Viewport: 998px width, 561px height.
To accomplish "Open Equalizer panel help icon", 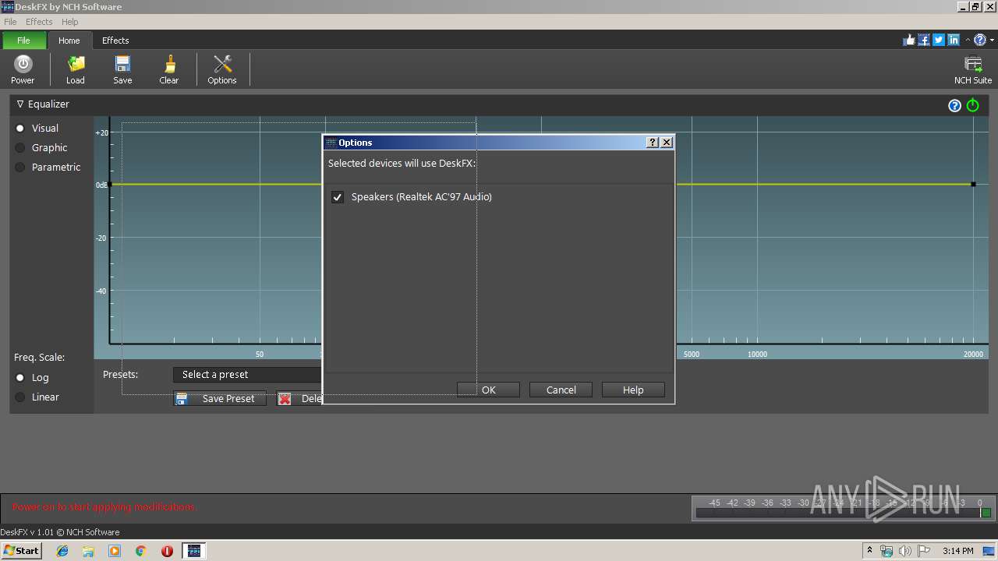I will pyautogui.click(x=954, y=105).
